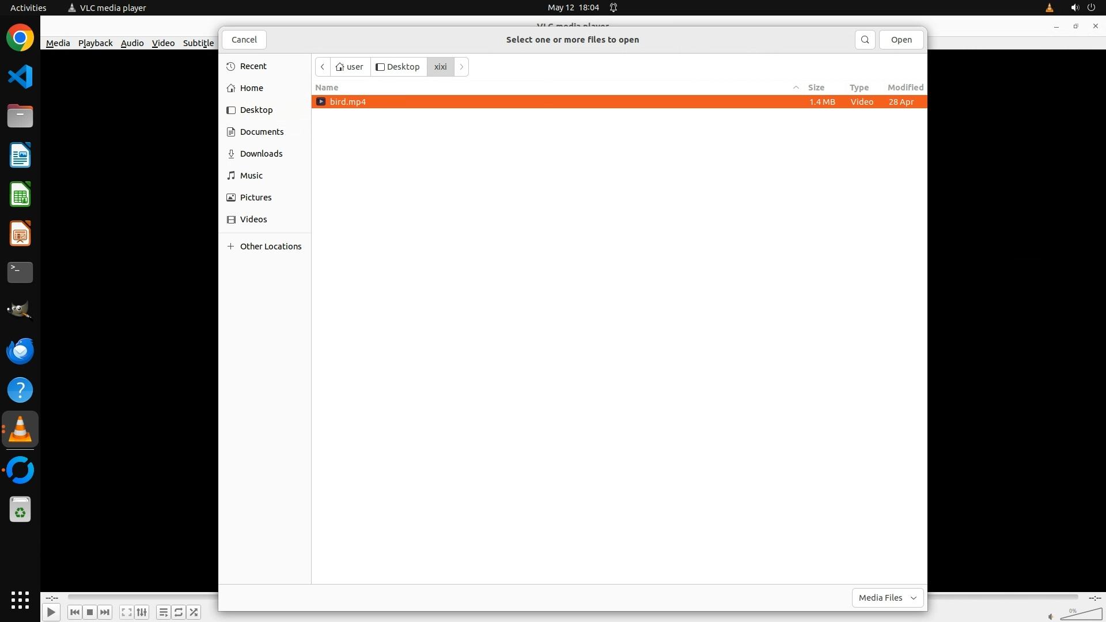Image resolution: width=1106 pixels, height=622 pixels.
Task: Expand the Media Files filter dropdown
Action: [887, 598]
